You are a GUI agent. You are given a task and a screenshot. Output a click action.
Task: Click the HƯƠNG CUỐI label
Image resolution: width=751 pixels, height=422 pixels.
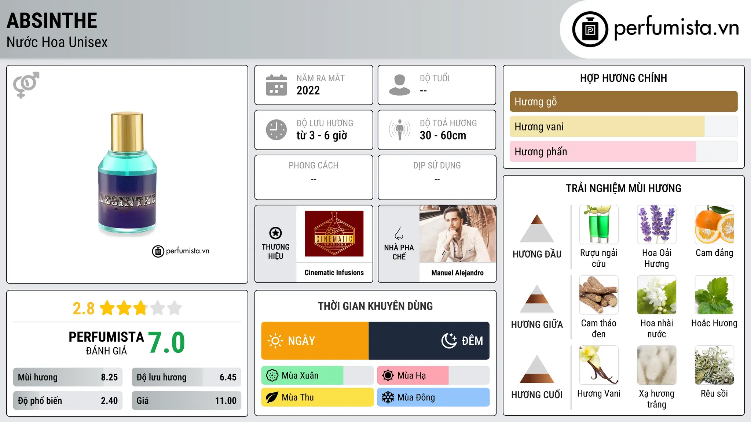[x=537, y=395]
